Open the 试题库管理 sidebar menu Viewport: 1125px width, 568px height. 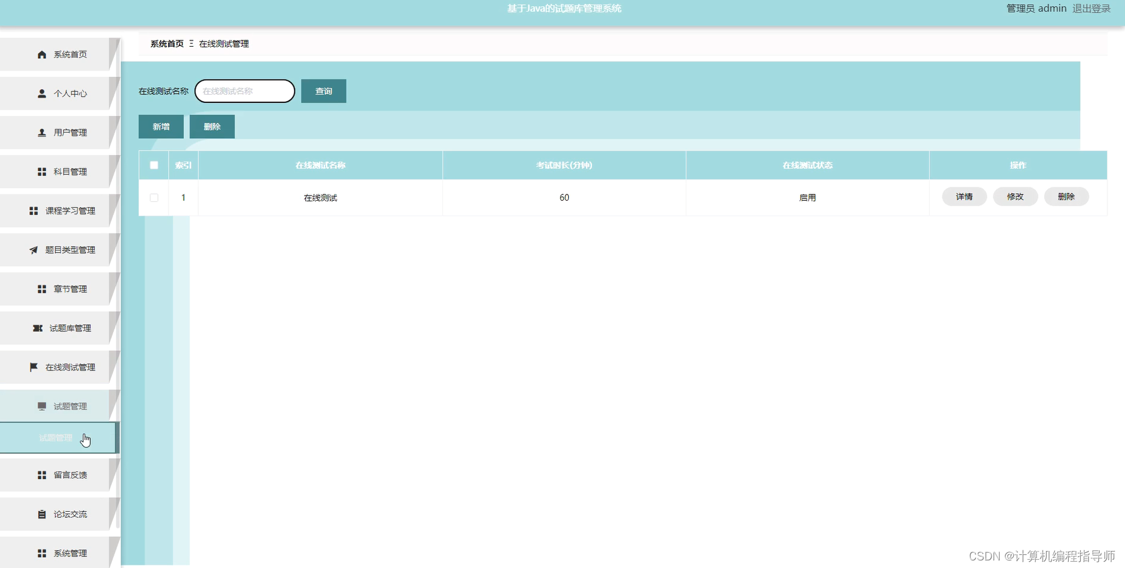60,328
